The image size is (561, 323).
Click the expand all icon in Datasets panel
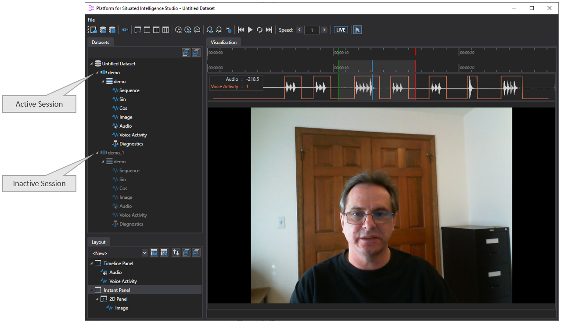[x=186, y=53]
